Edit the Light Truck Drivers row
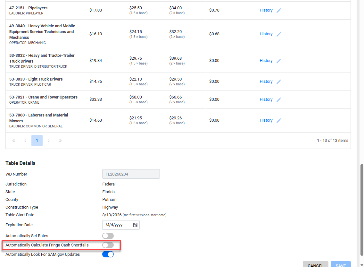364x267 pixels. click(279, 82)
